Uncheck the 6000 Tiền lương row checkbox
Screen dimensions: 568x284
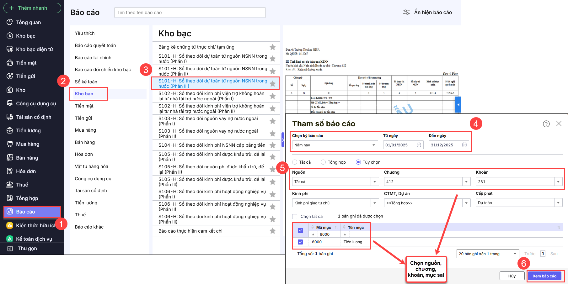[300, 242]
